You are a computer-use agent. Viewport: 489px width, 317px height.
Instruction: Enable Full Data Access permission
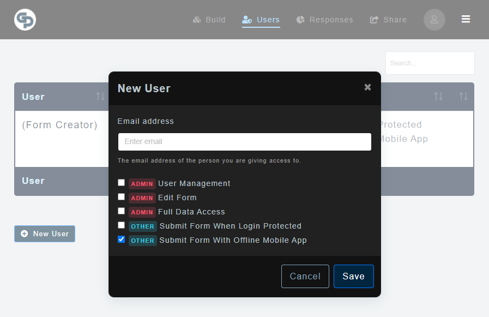121,211
